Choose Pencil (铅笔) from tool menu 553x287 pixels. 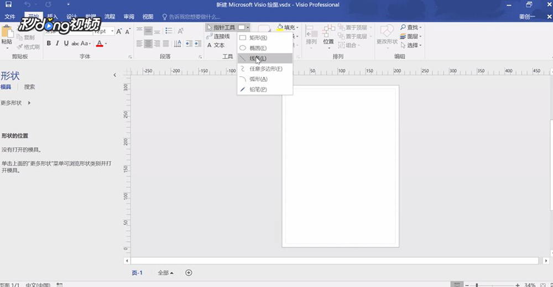click(x=265, y=89)
